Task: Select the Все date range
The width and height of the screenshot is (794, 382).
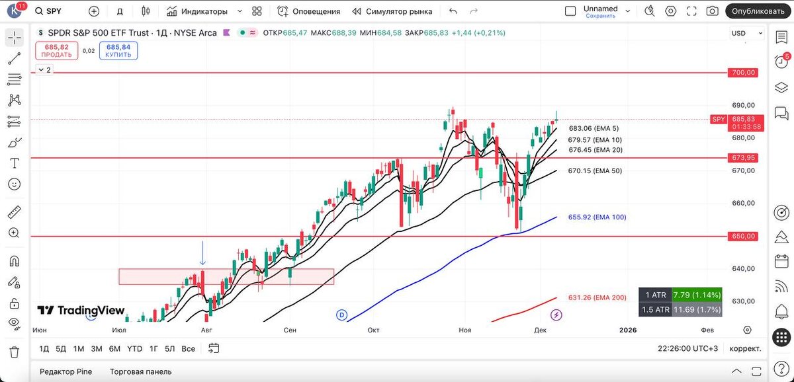Action: tap(189, 348)
